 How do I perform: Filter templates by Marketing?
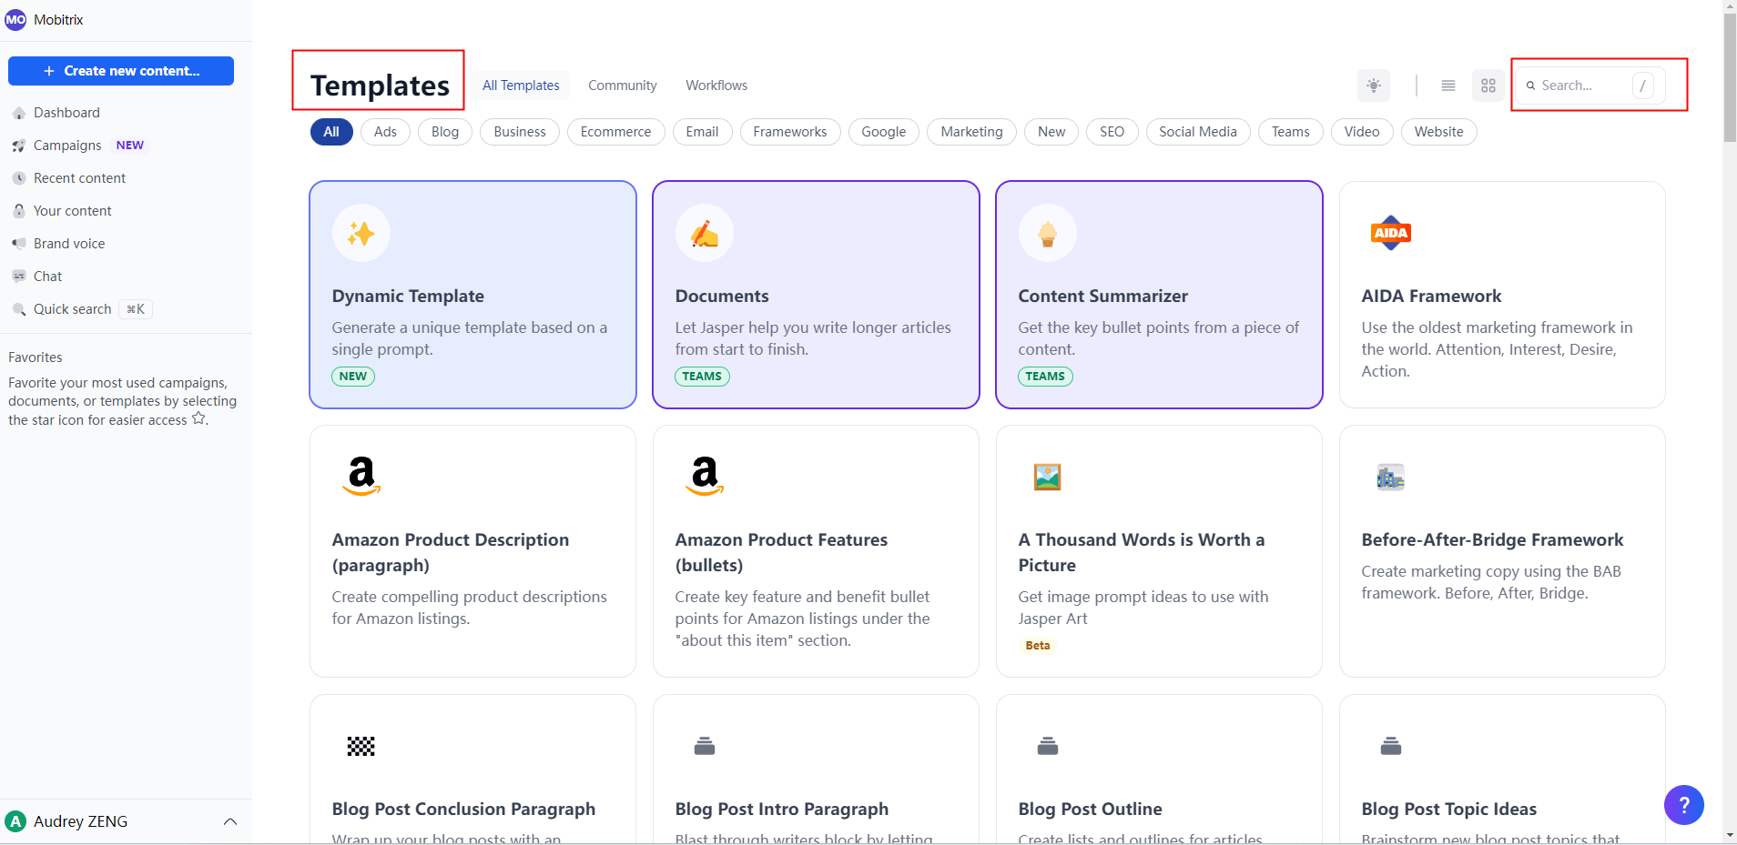(x=971, y=132)
